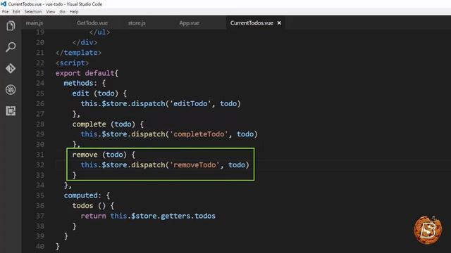Click the 'computed: {' line
The width and height of the screenshot is (451, 253).
click(87, 195)
